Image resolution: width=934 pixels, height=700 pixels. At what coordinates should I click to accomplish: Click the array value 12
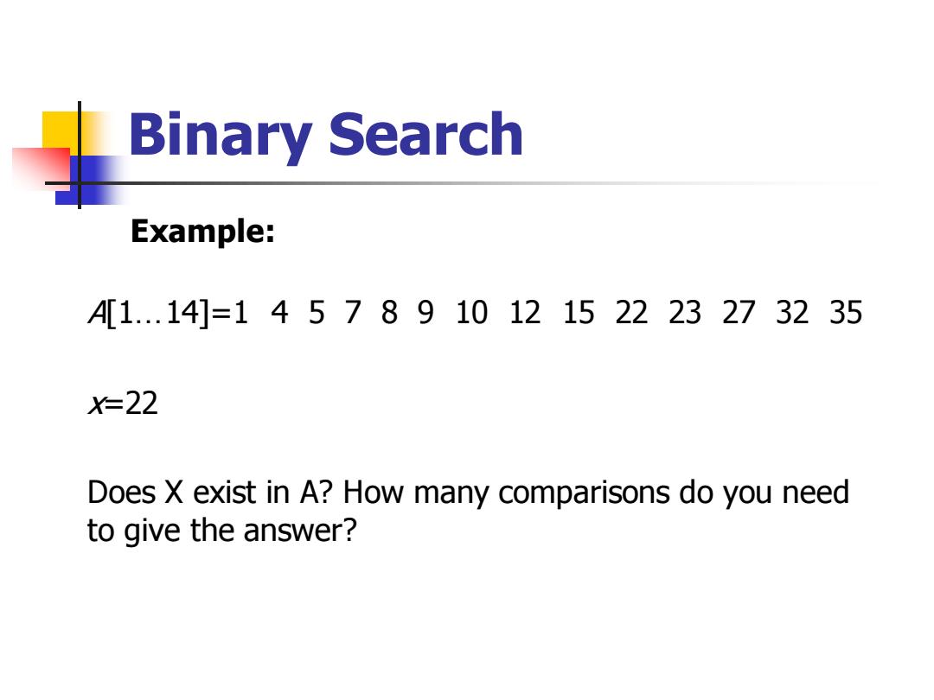click(x=525, y=313)
